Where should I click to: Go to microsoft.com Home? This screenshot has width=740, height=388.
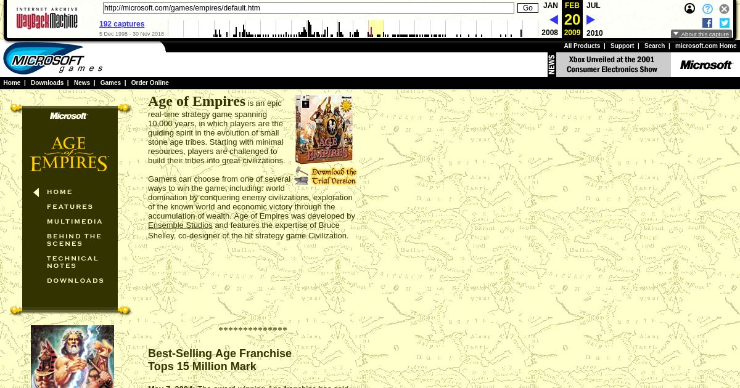click(705, 46)
